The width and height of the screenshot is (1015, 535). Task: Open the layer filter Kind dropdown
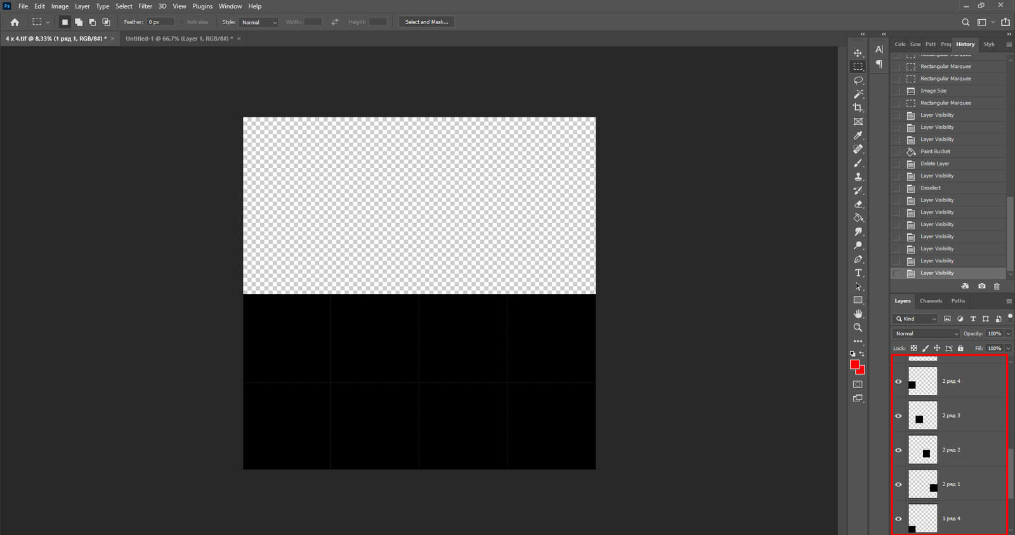tap(915, 319)
